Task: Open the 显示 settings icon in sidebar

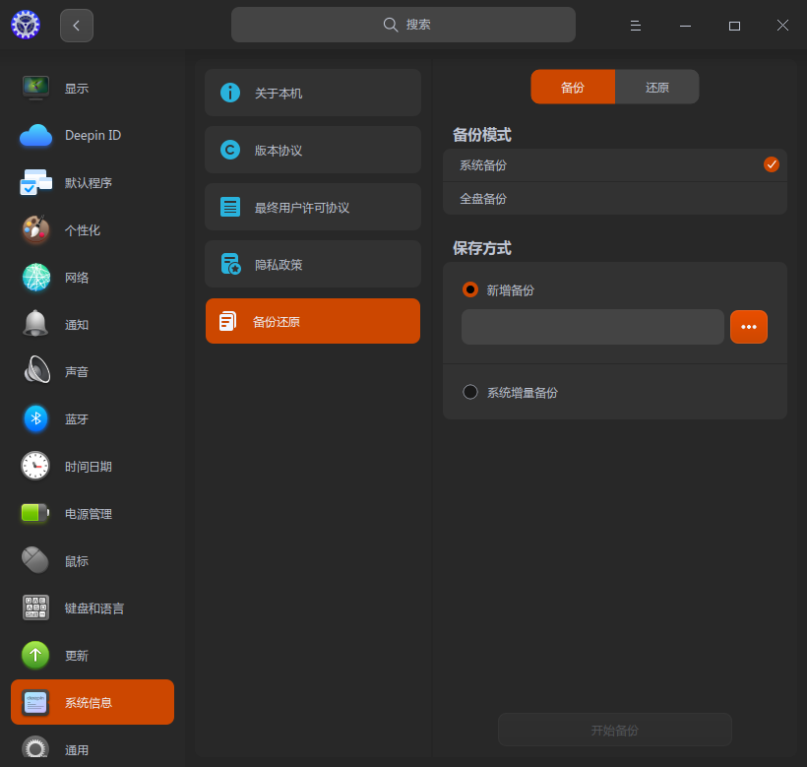Action: click(x=35, y=88)
